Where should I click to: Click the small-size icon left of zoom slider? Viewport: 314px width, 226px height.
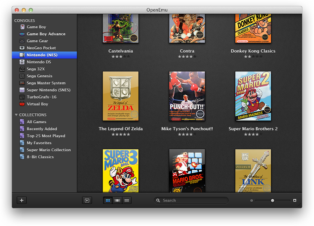(x=251, y=200)
